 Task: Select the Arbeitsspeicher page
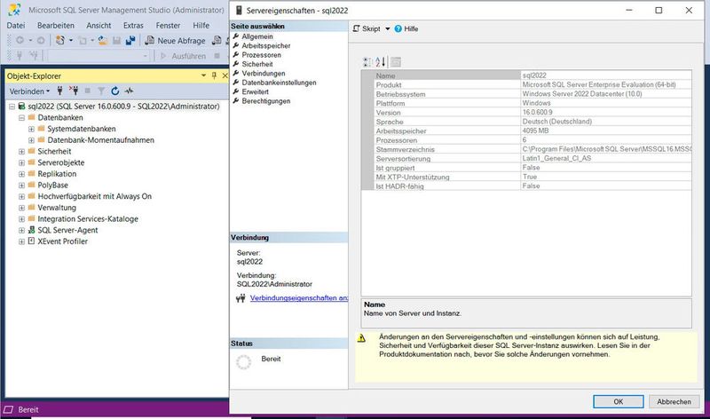(x=265, y=46)
